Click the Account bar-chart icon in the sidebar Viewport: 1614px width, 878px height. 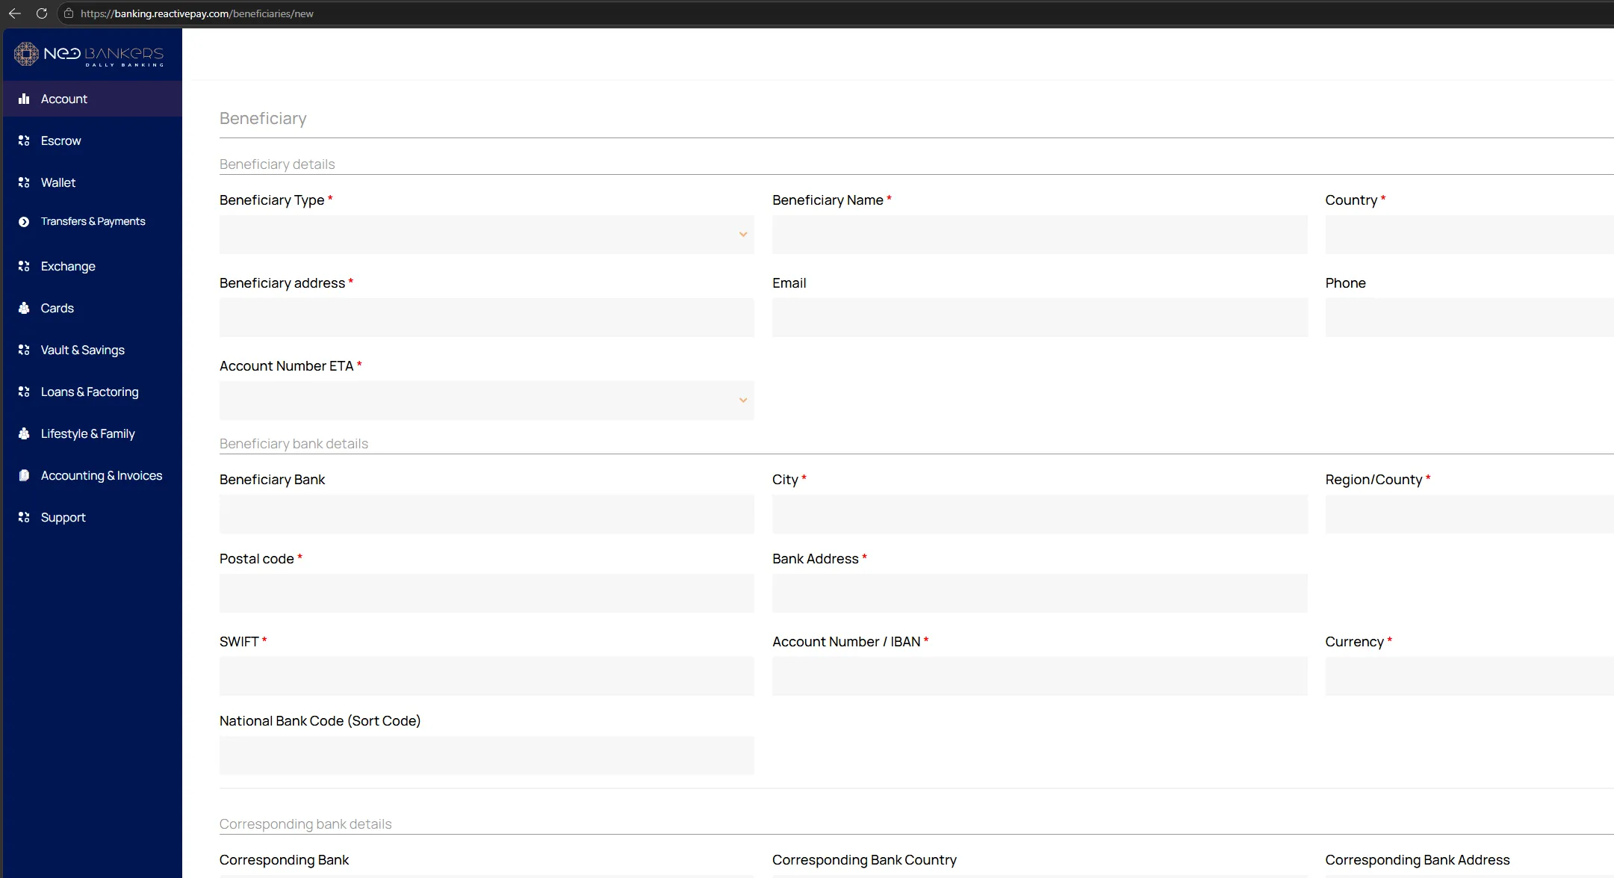(24, 99)
